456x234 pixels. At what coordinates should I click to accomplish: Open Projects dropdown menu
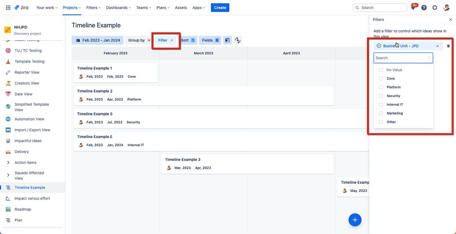(x=72, y=8)
